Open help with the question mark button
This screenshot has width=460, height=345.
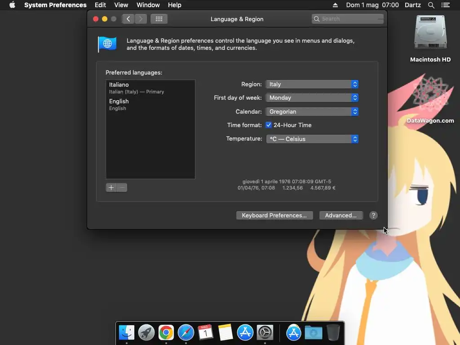click(373, 215)
